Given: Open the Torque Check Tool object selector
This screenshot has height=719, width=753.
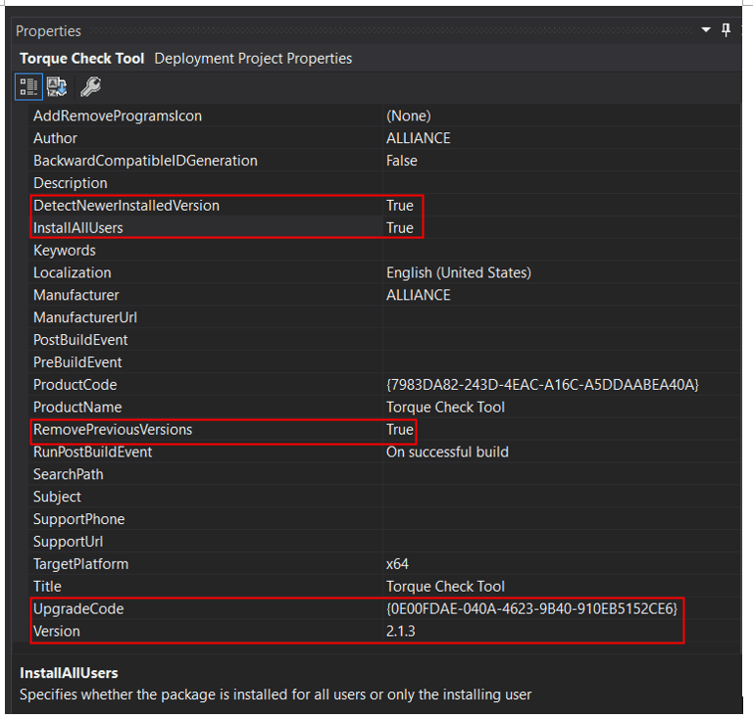Looking at the screenshot, I should tap(186, 59).
